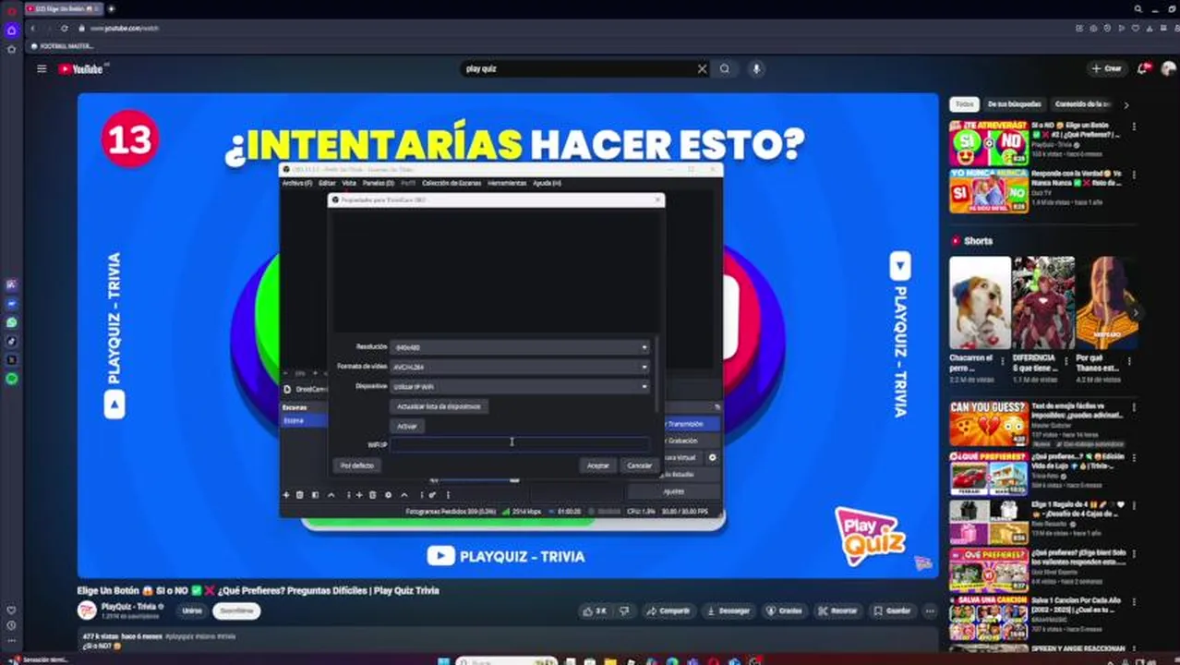This screenshot has width=1180, height=665.
Task: Open the browser new tab plus button
Action: pos(111,8)
